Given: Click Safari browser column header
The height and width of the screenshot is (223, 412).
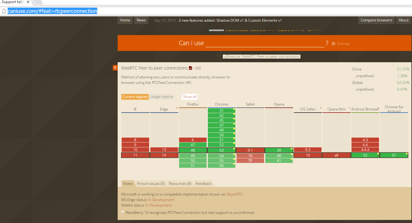Looking at the screenshot, I should [x=250, y=104].
